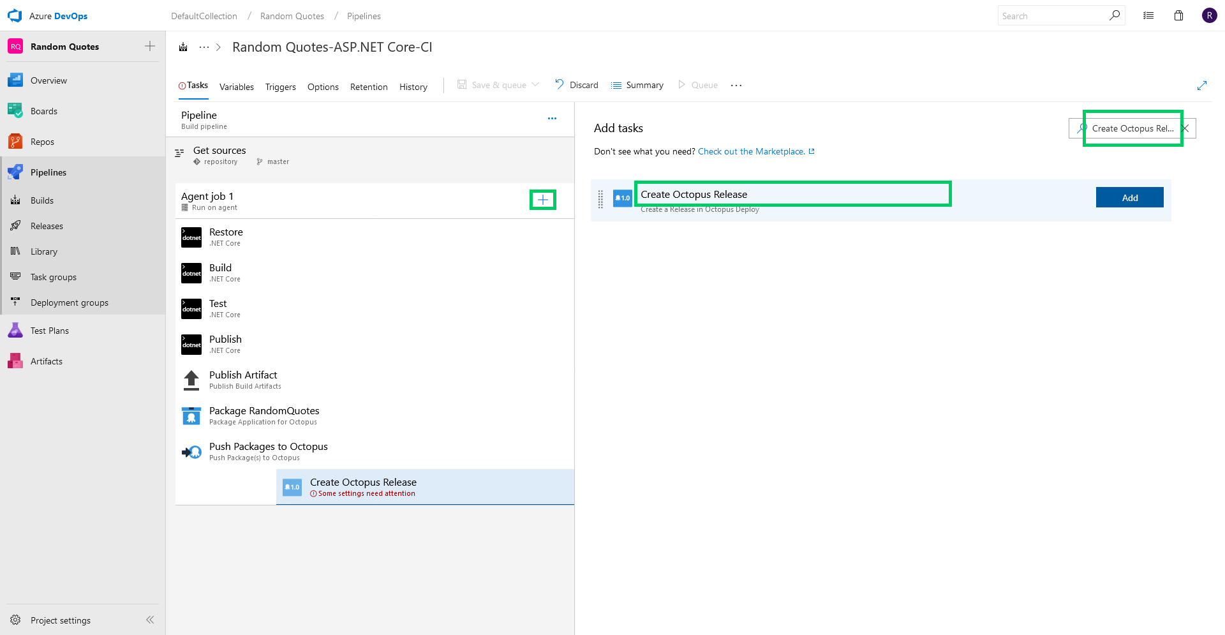Switch to the Retention tab
Screen dimensions: 1225x635
coord(369,87)
